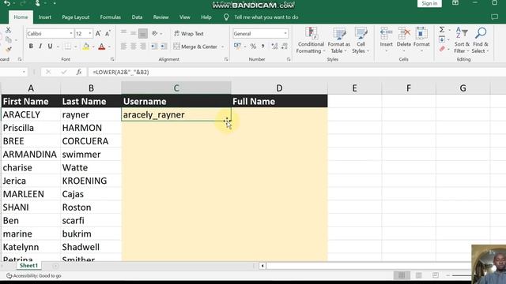Apply top vertical alignment
Viewport: 506px width, 284px height.
pos(123,33)
